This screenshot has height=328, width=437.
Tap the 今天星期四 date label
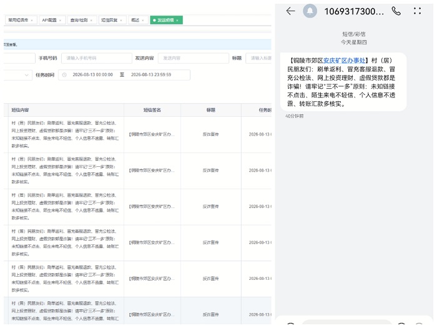(354, 42)
